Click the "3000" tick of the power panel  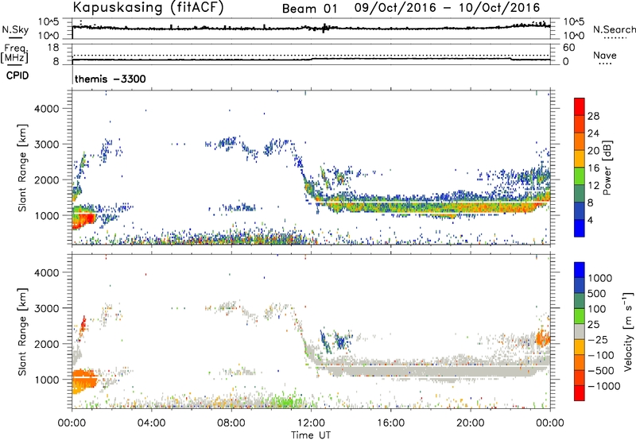(x=47, y=145)
